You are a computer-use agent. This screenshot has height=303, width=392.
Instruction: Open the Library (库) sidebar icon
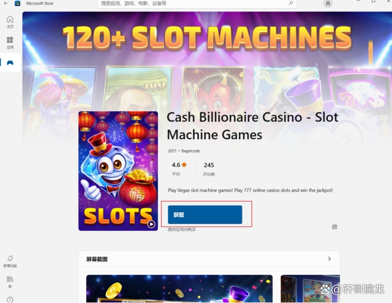click(x=10, y=282)
